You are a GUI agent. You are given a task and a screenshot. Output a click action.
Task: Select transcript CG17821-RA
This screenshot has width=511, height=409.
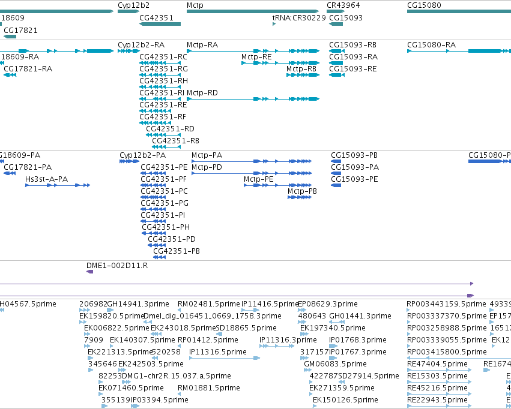coord(28,68)
